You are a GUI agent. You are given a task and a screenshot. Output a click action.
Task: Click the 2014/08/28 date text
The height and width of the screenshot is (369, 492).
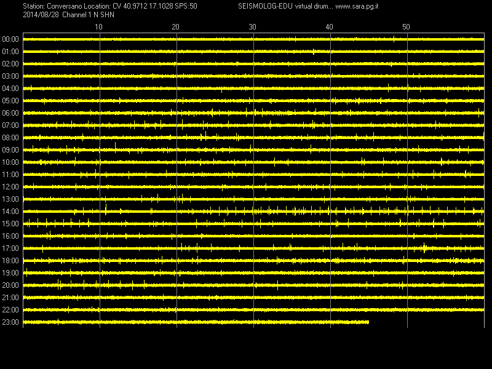tap(41, 15)
